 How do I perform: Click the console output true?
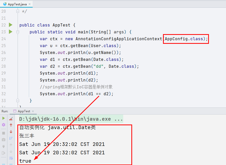[x=25, y=161]
